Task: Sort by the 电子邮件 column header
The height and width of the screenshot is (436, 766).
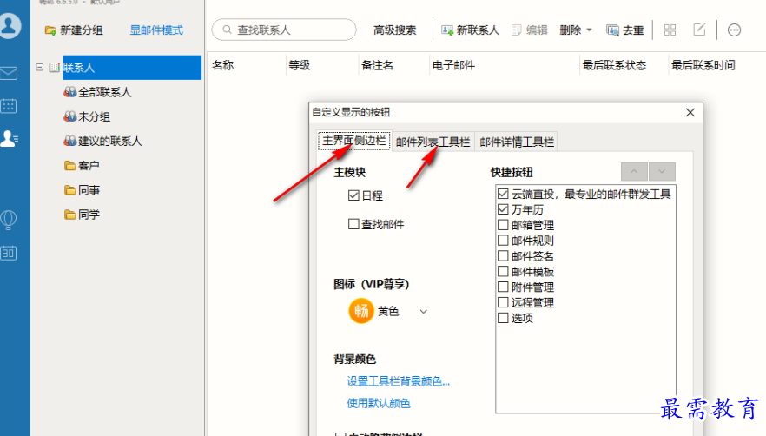Action: pyautogui.click(x=453, y=65)
